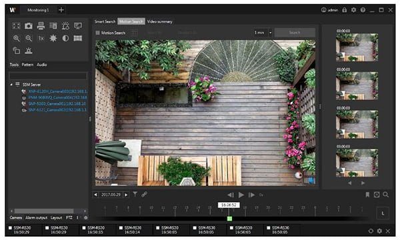
Task: Capture a snapshot with the camera icon
Action: 29,26
